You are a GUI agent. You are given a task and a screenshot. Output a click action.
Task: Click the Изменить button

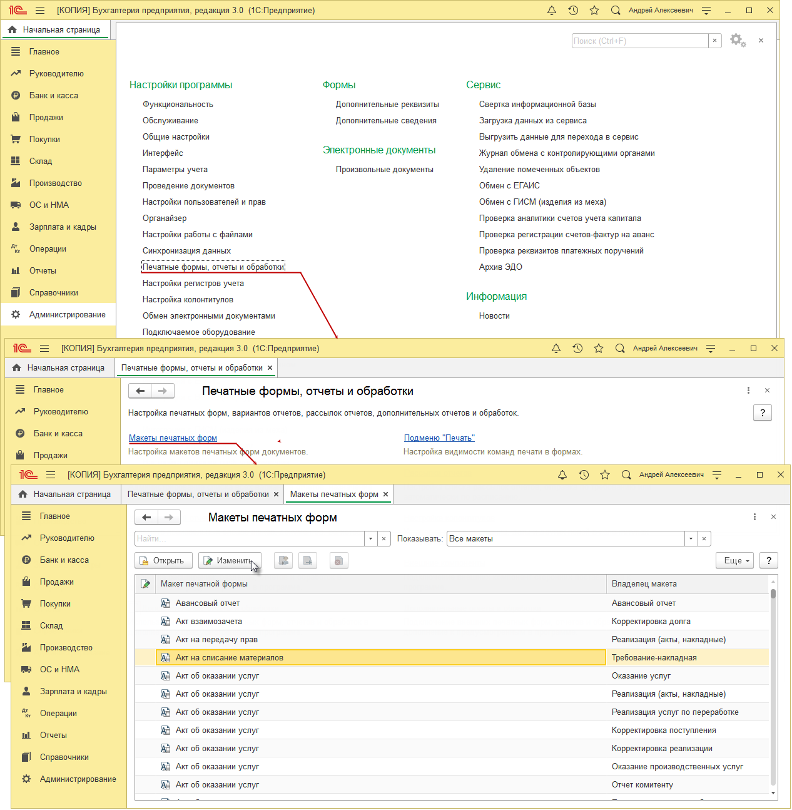230,560
